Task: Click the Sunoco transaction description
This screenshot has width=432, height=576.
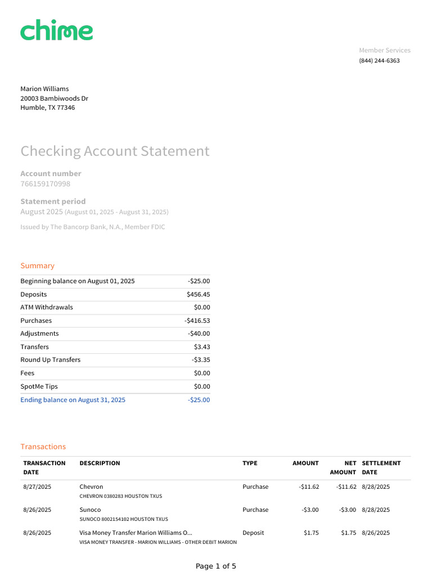Action: click(90, 510)
